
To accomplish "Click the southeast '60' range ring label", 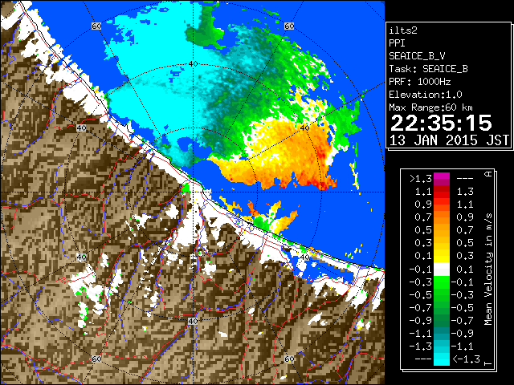I will click(x=289, y=359).
